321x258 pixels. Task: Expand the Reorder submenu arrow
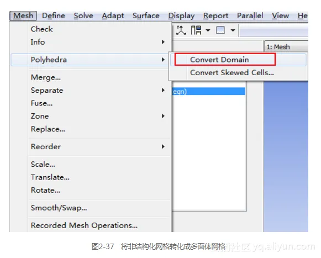tap(163, 146)
